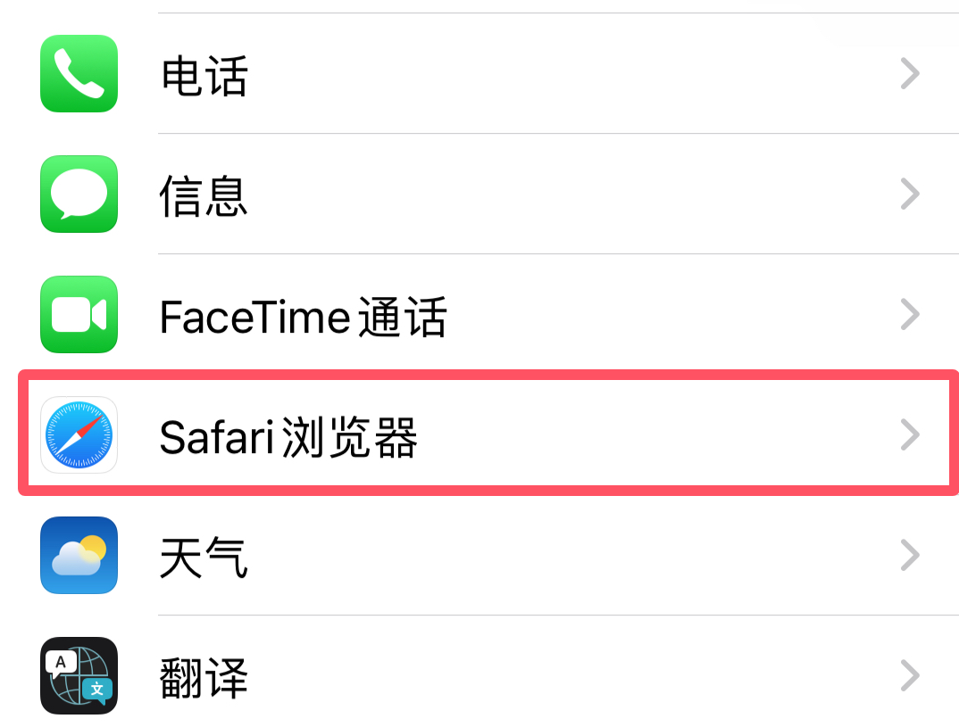
Task: Tap the green Phone app icon
Action: coord(79,74)
